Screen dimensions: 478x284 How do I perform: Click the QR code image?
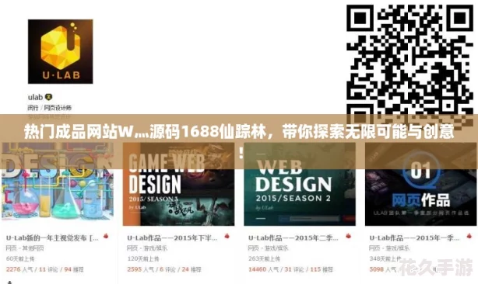(x=409, y=61)
